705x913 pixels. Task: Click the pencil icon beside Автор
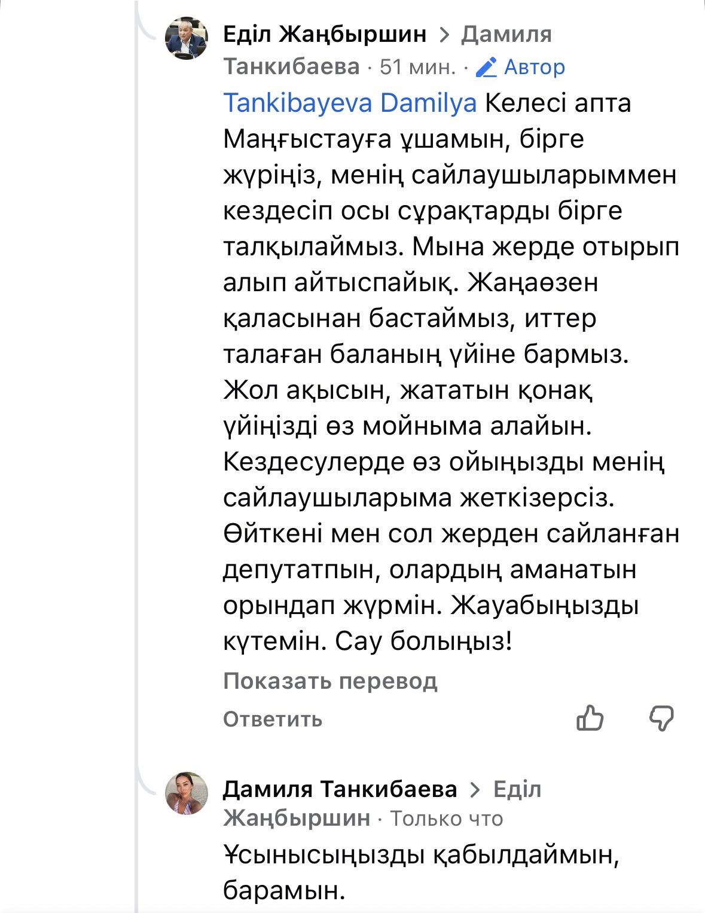[487, 67]
